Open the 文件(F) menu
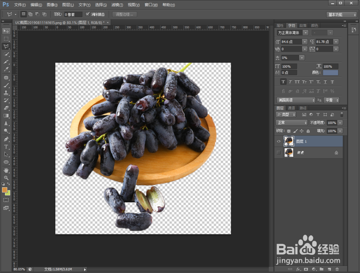 [x=20, y=5]
